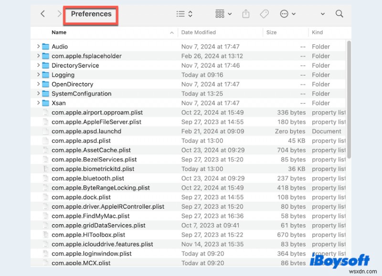Click date Sep 27, 2023 at 16:36
Screen dimensions: 382x276
212,216
